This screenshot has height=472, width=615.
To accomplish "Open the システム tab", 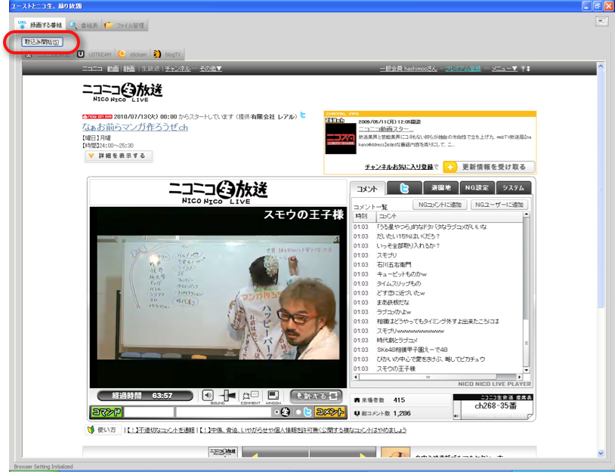I will coord(514,188).
